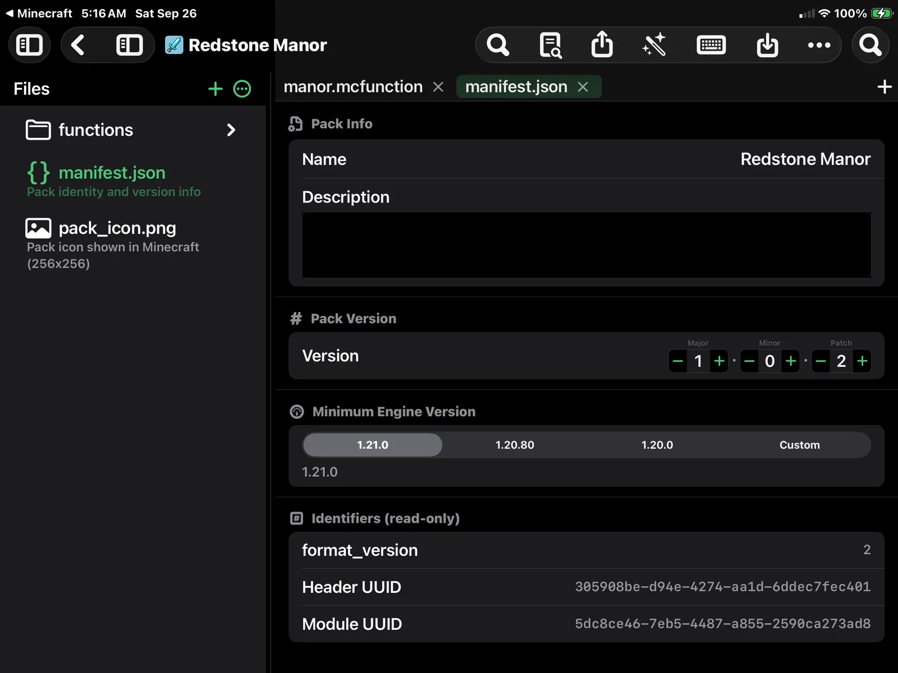Increase the Minor version number
Image resolution: width=898 pixels, height=673 pixels.
[x=791, y=361]
